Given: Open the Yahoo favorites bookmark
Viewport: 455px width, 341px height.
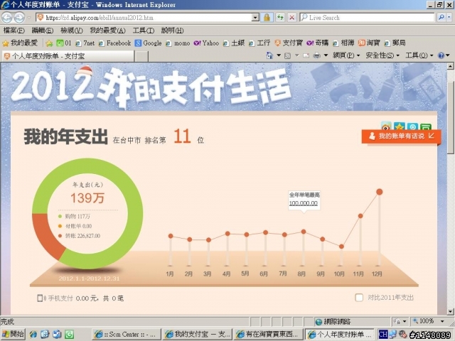Looking at the screenshot, I should tap(206, 43).
